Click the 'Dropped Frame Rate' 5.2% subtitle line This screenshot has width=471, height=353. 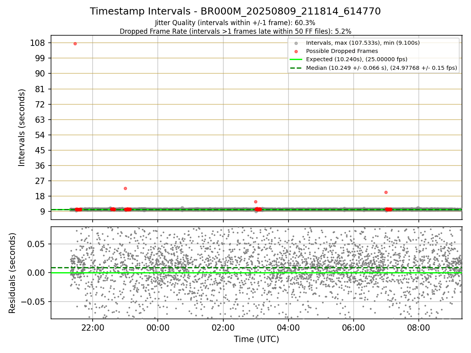coord(235,31)
